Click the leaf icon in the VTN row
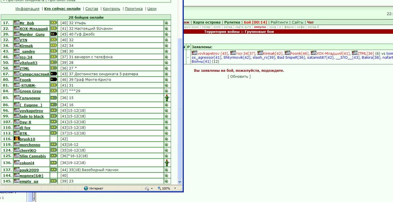This screenshot has width=393, height=202. 166,40
